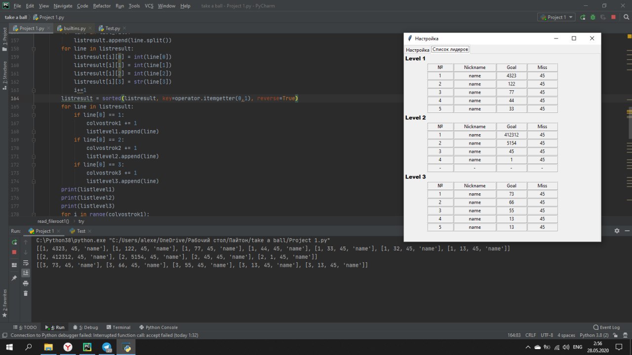Click the green Debug bug icon in toolbar
The height and width of the screenshot is (355, 632).
pyautogui.click(x=593, y=17)
